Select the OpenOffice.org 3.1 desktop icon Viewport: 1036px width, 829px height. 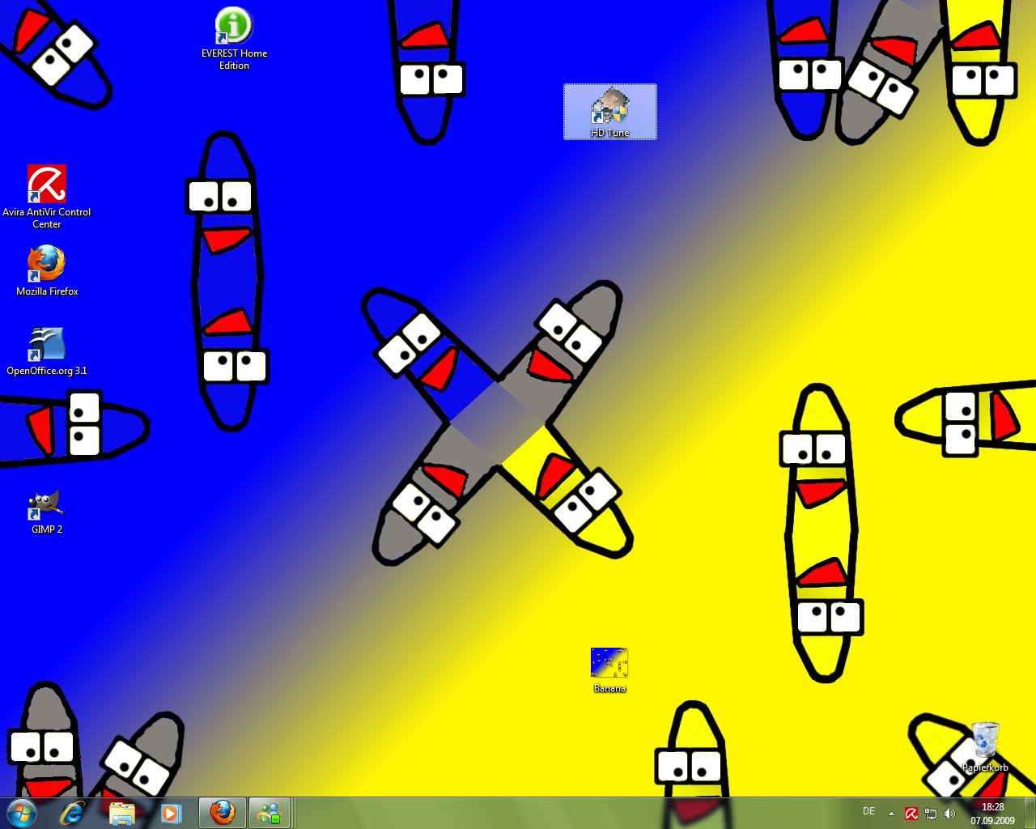pos(47,344)
